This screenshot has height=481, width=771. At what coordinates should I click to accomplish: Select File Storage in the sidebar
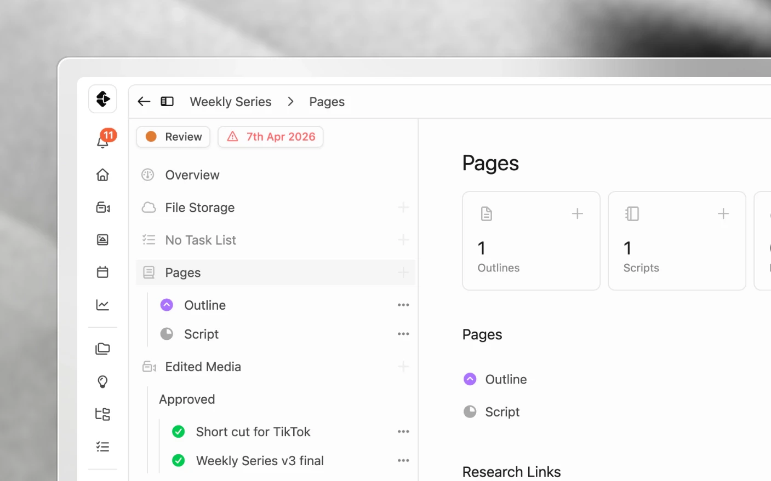275,207
